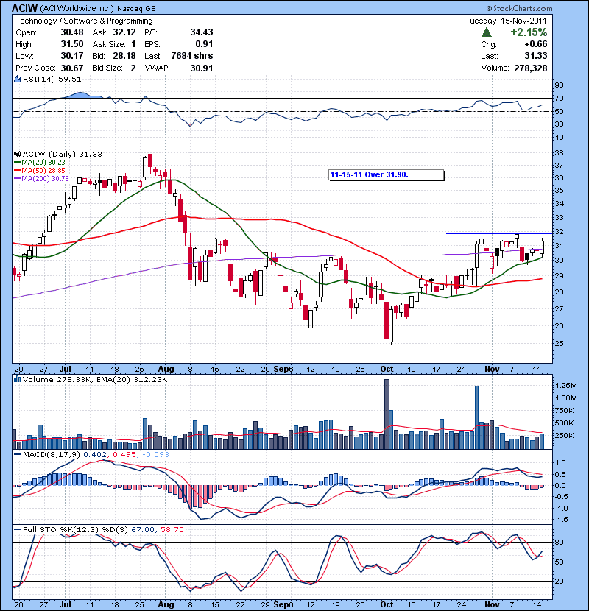589x611 pixels.
Task: Click the Nov label on bottom date axis
Action: click(492, 604)
